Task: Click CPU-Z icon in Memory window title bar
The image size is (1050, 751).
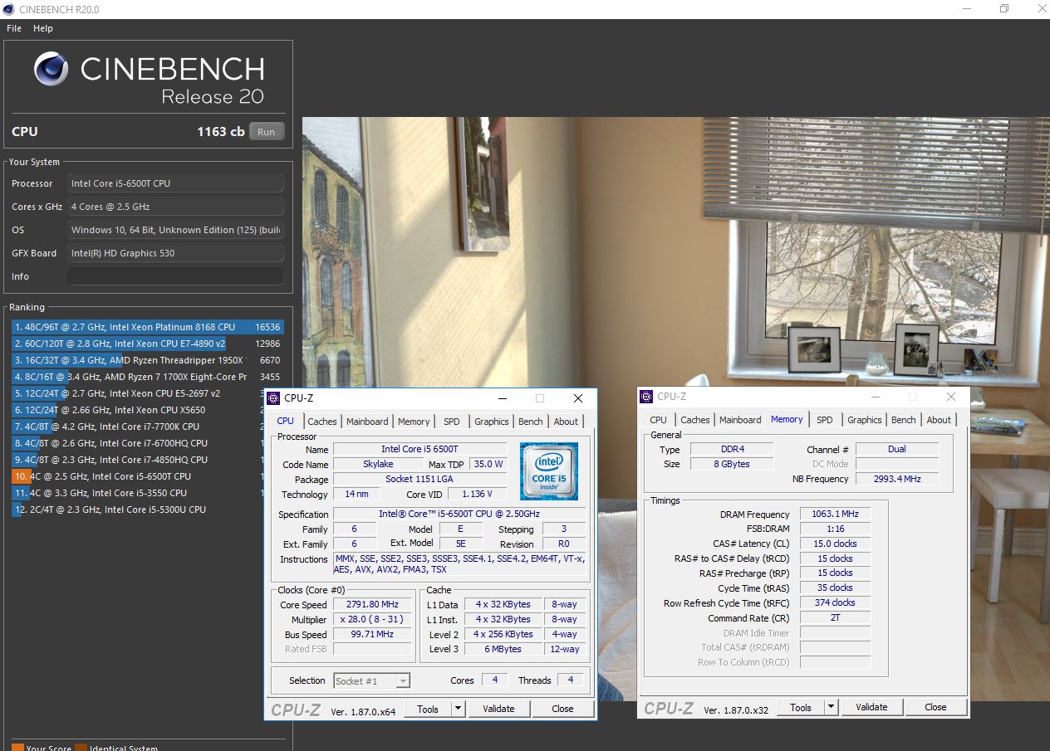Action: 647,397
